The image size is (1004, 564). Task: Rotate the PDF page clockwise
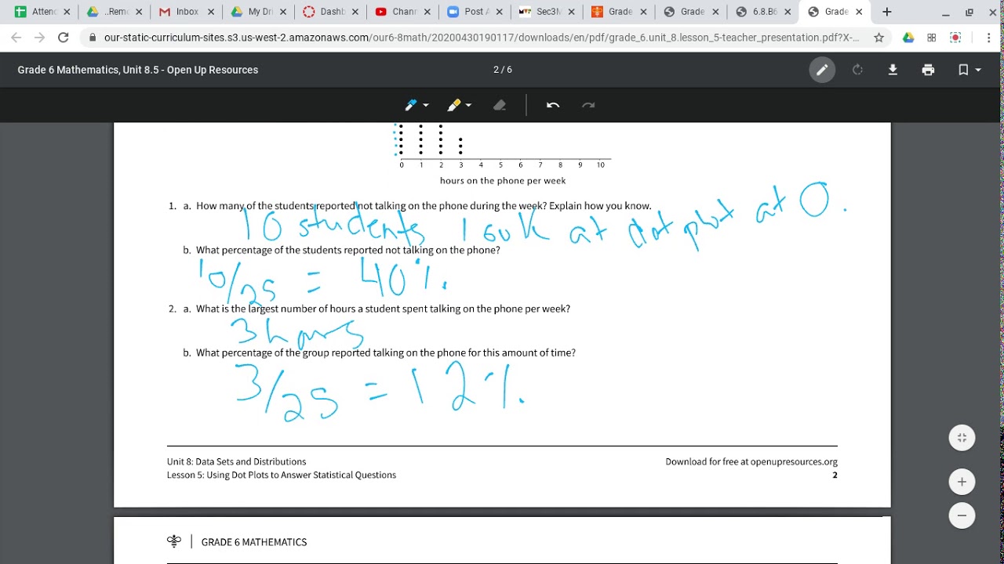coord(857,70)
